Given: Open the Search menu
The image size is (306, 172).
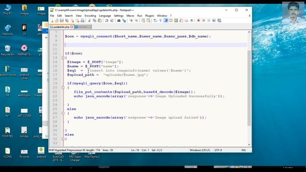Looking at the screenshot, I should (69, 16).
